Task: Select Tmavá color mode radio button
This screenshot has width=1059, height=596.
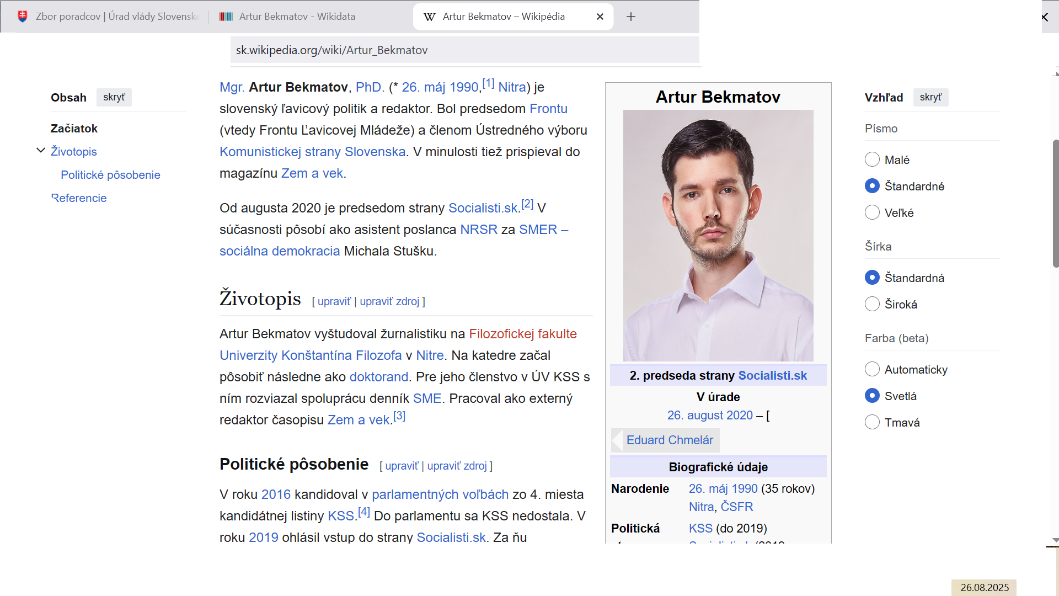Action: (872, 422)
